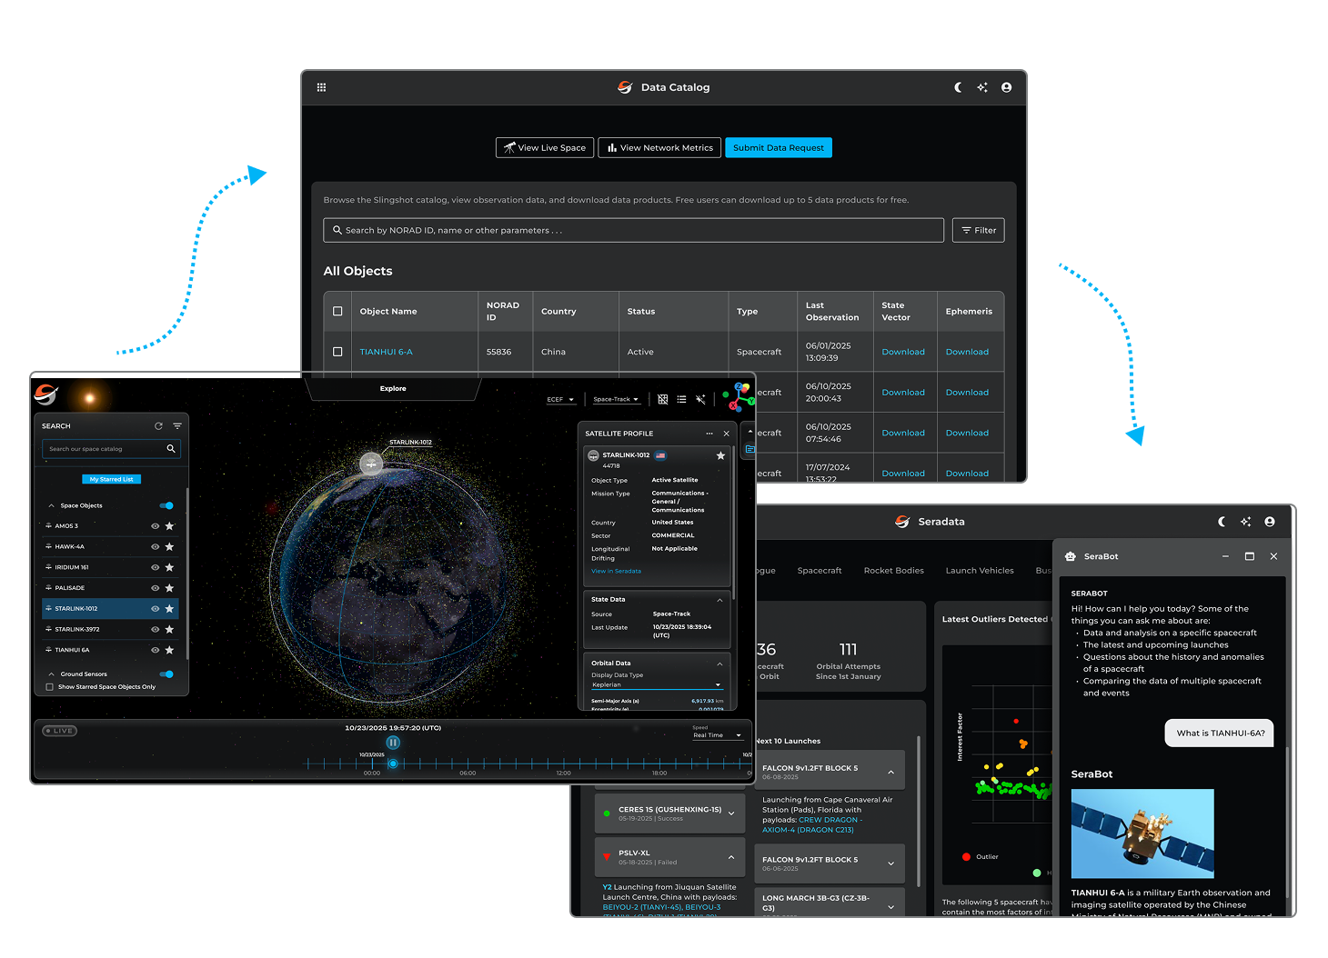Open the sparkle SeraBot icon in Seradata header
Viewport: 1328px width, 958px height.
point(1246,522)
